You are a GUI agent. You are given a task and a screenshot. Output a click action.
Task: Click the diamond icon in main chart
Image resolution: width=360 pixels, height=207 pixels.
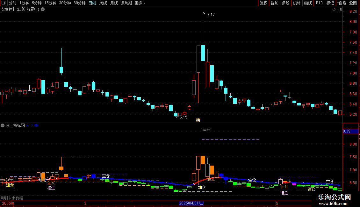(334, 10)
